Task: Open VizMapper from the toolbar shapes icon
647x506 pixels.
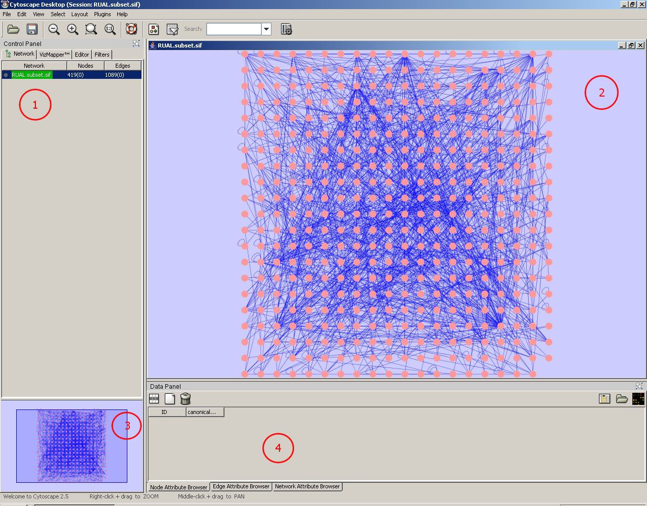Action: point(154,29)
